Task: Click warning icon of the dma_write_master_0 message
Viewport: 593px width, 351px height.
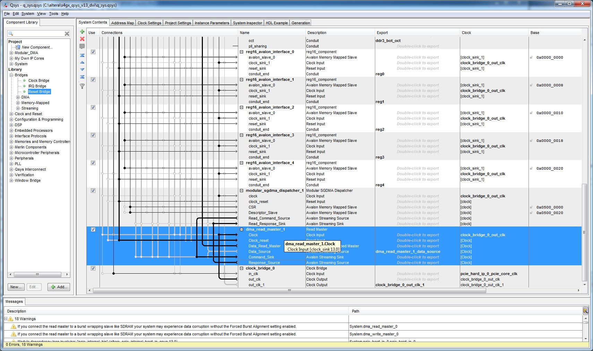Action: tap(14, 334)
